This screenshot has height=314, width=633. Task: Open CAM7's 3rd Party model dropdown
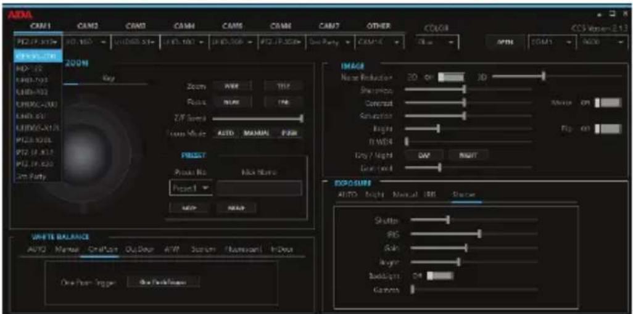tap(330, 41)
